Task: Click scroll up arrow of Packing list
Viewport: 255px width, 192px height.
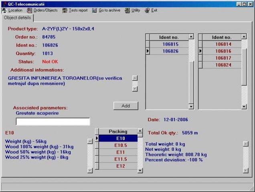Action: pyautogui.click(x=140, y=131)
